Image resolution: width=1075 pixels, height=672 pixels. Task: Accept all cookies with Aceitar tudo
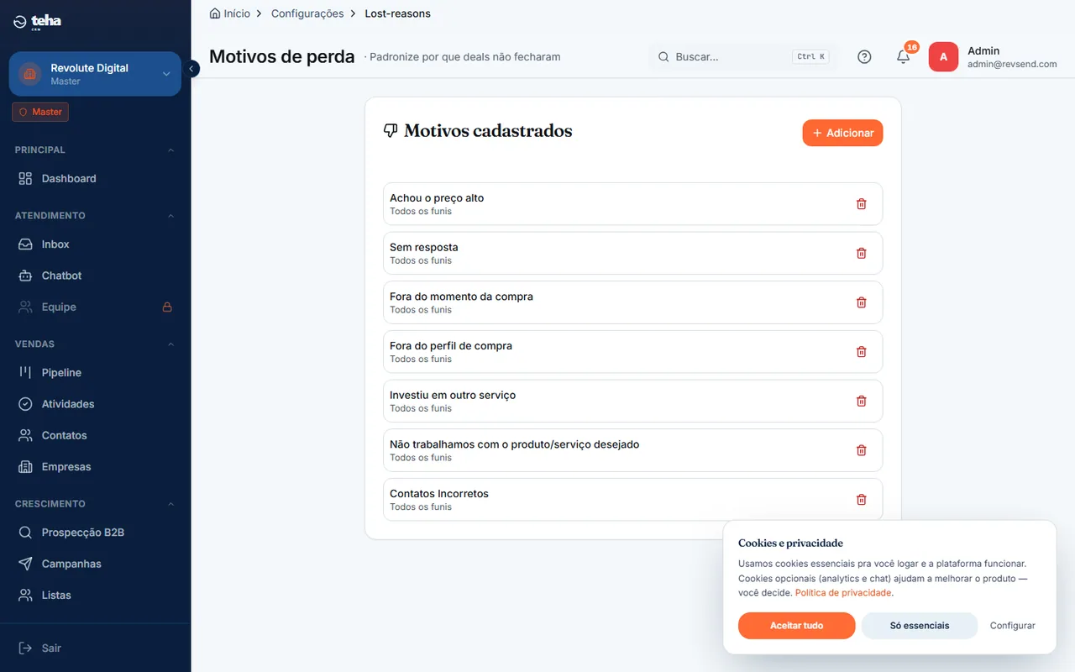tap(796, 626)
